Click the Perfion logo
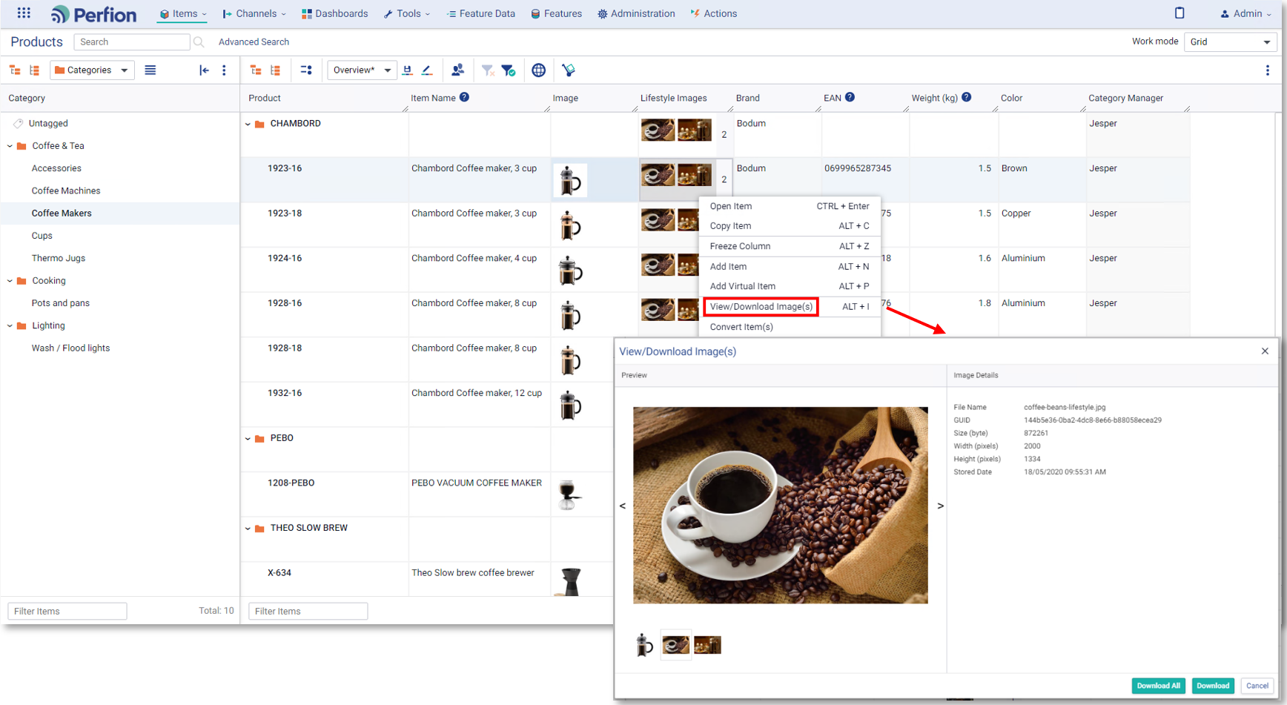Screen dimensions: 1287x705 pos(94,14)
